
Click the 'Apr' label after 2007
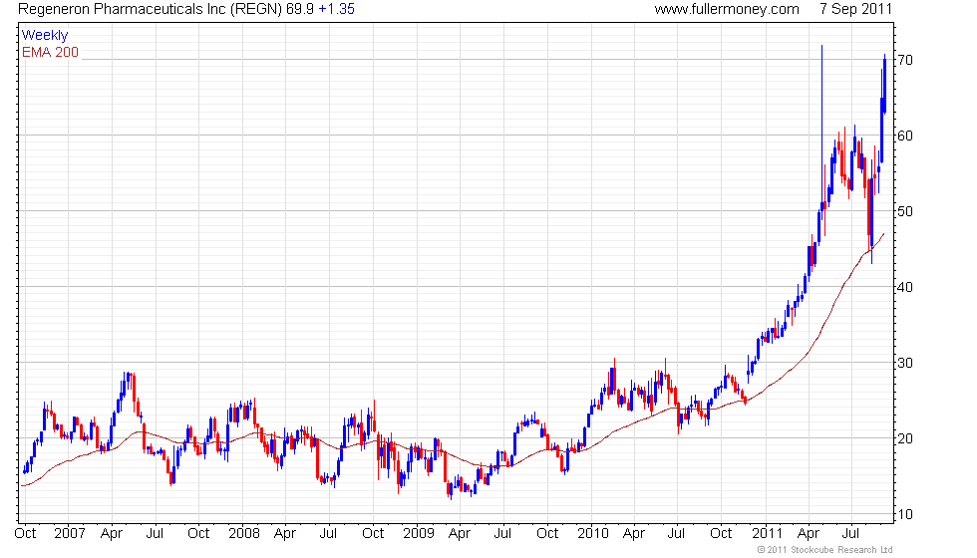coord(112,534)
